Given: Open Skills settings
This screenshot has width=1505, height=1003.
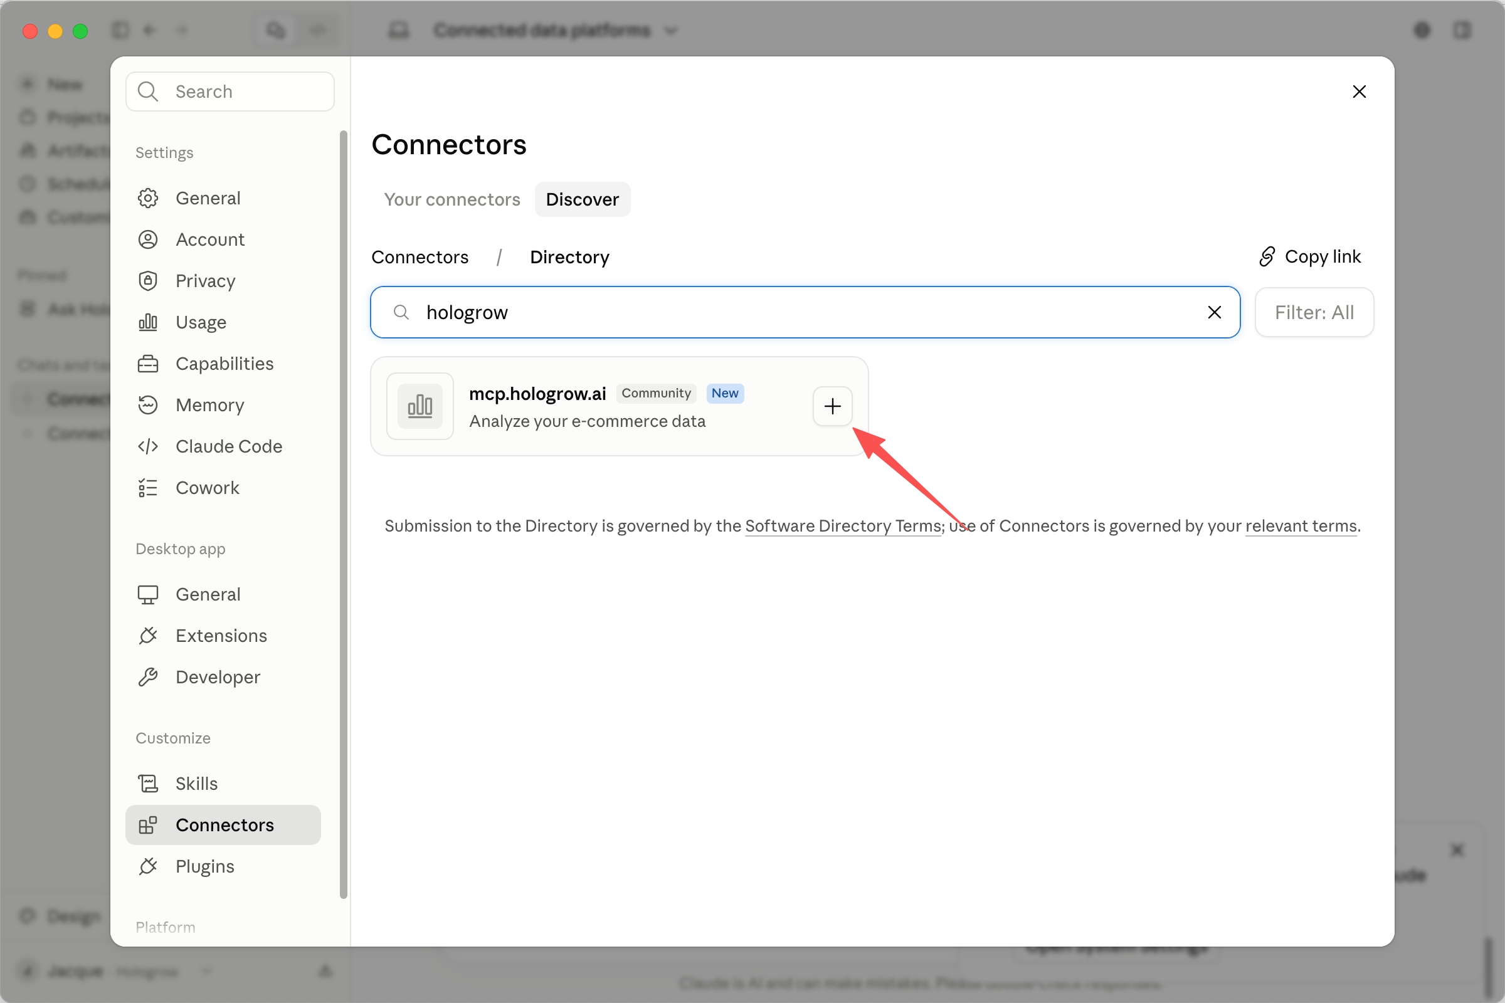Looking at the screenshot, I should coord(223,784).
